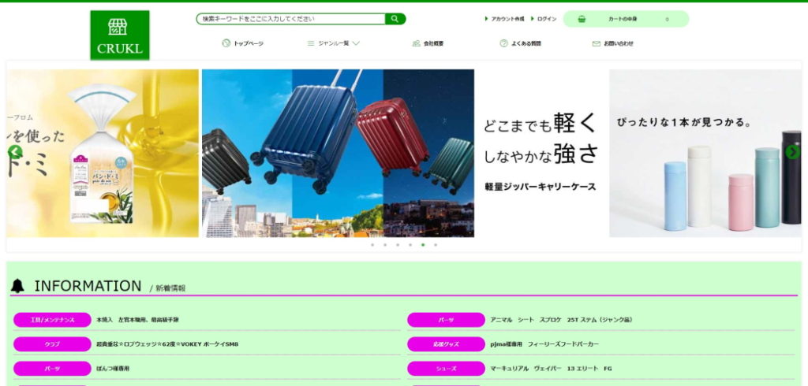Click the envelope icon for お問い合わせ
This screenshot has height=386, width=808.
(597, 43)
